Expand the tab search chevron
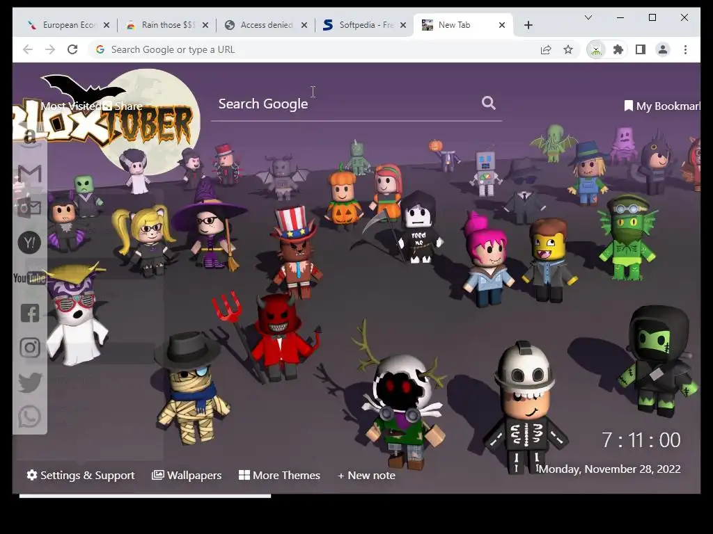Screen dimensions: 713x534 (x=588, y=17)
